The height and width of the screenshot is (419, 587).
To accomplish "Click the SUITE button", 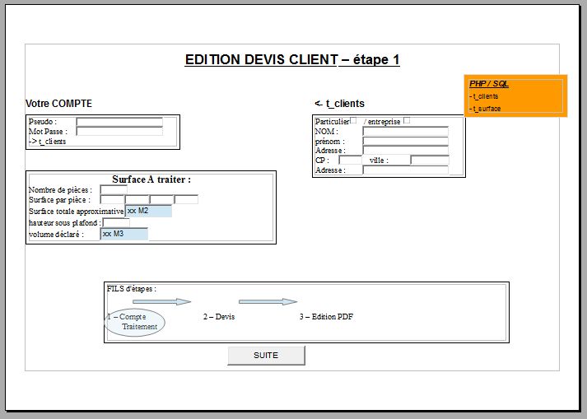I will 266,355.
